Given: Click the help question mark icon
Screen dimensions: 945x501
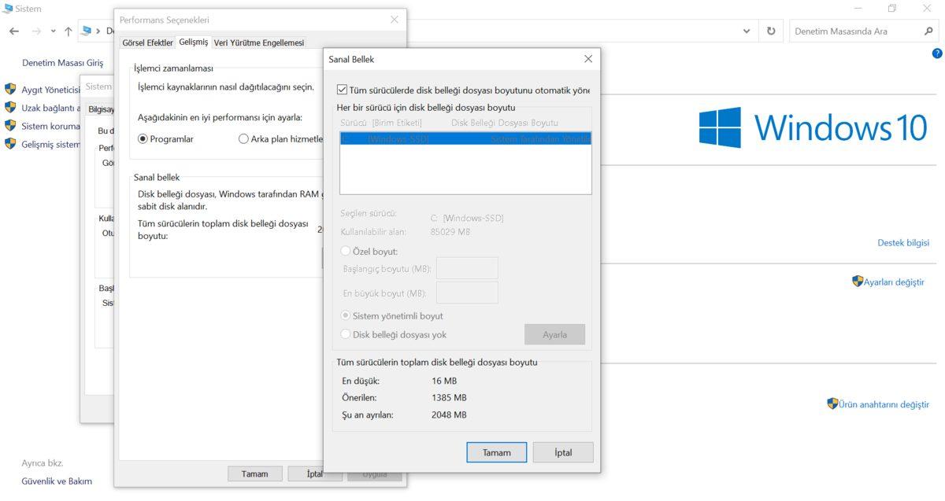Looking at the screenshot, I should 937,53.
